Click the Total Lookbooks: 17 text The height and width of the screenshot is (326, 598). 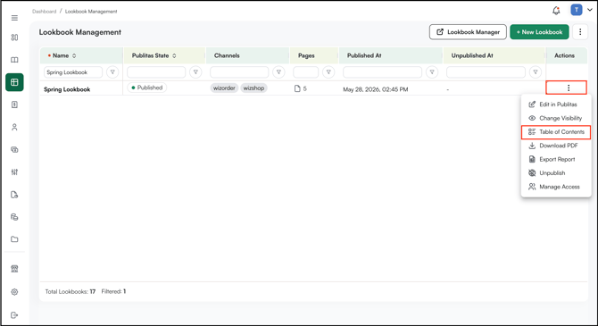coord(71,292)
